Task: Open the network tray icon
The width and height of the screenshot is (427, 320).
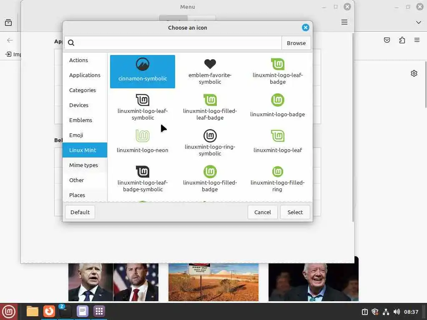Action: pyautogui.click(x=386, y=312)
